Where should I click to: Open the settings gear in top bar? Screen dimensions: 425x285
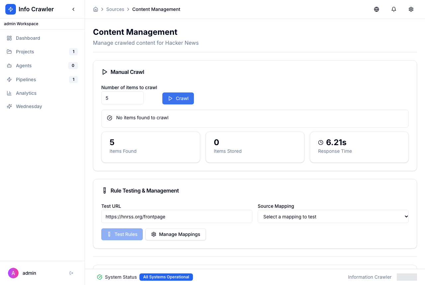coord(411,9)
